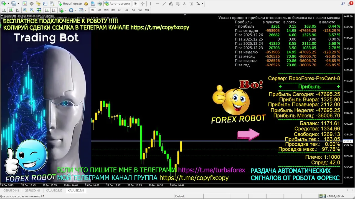Select the vertical line drawing tool
Viewport: 355px width, 199px height.
[x=150, y=4]
